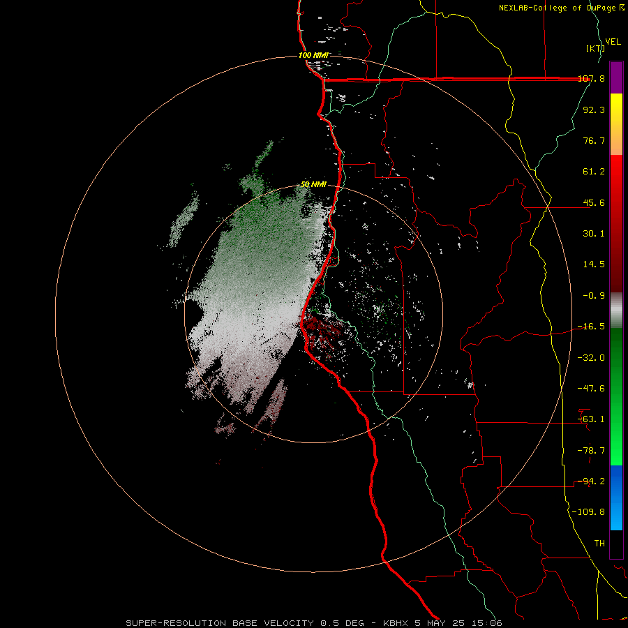This screenshot has width=628, height=628.
Task: Click the [KT] units label
Action: click(596, 48)
